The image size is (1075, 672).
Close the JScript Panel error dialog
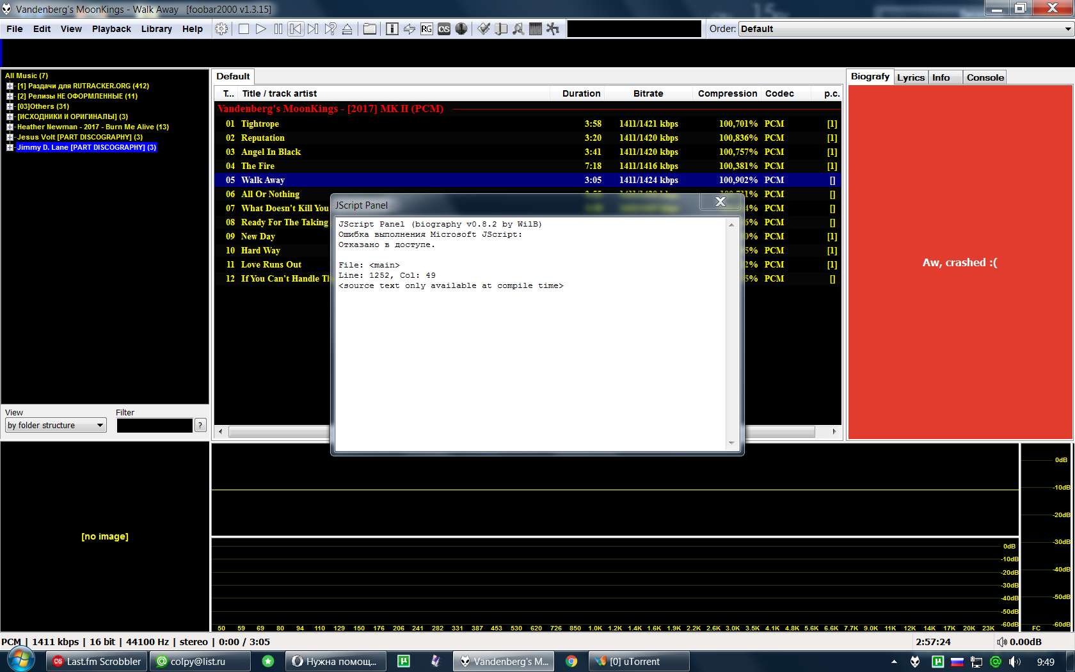(720, 202)
